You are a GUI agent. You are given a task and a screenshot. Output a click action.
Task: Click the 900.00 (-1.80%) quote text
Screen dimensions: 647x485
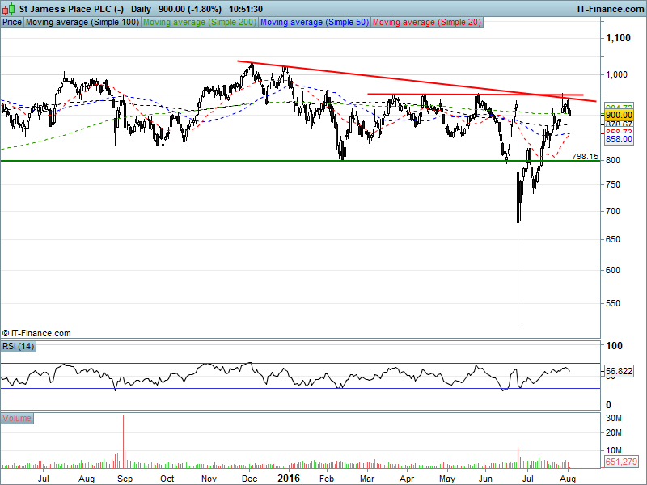190,9
